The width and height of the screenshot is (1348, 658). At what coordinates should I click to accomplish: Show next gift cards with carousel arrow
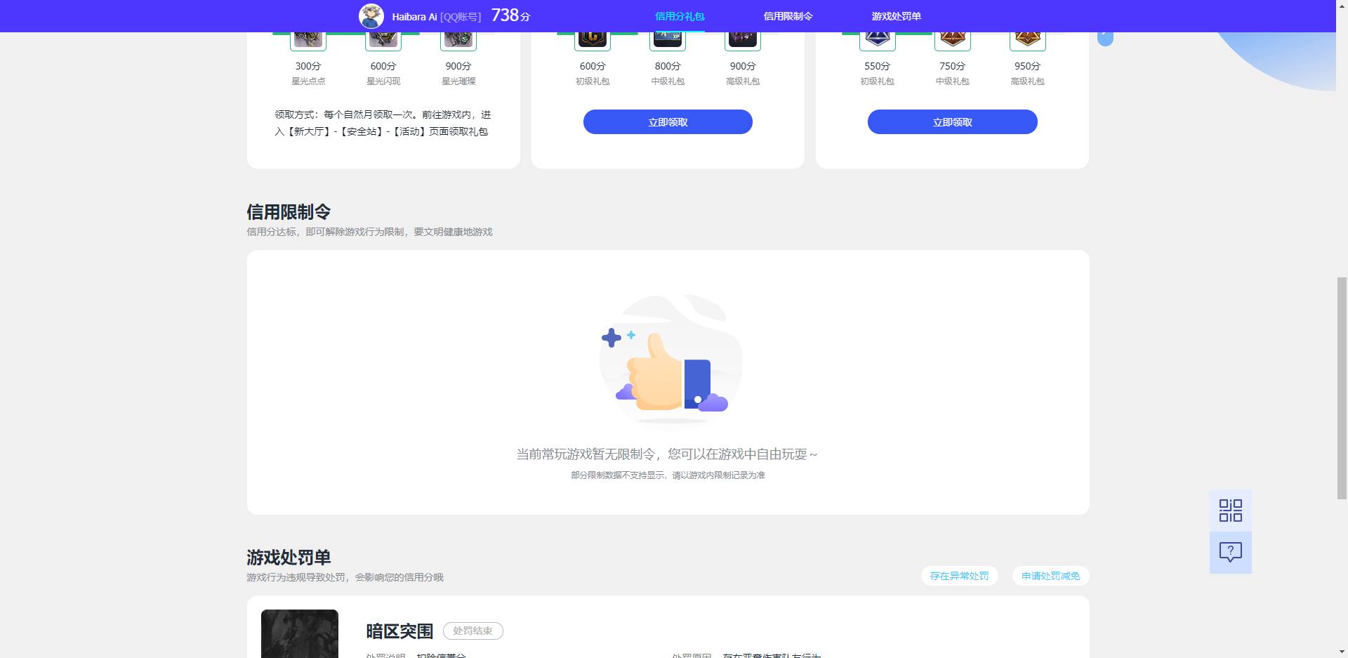1105,38
